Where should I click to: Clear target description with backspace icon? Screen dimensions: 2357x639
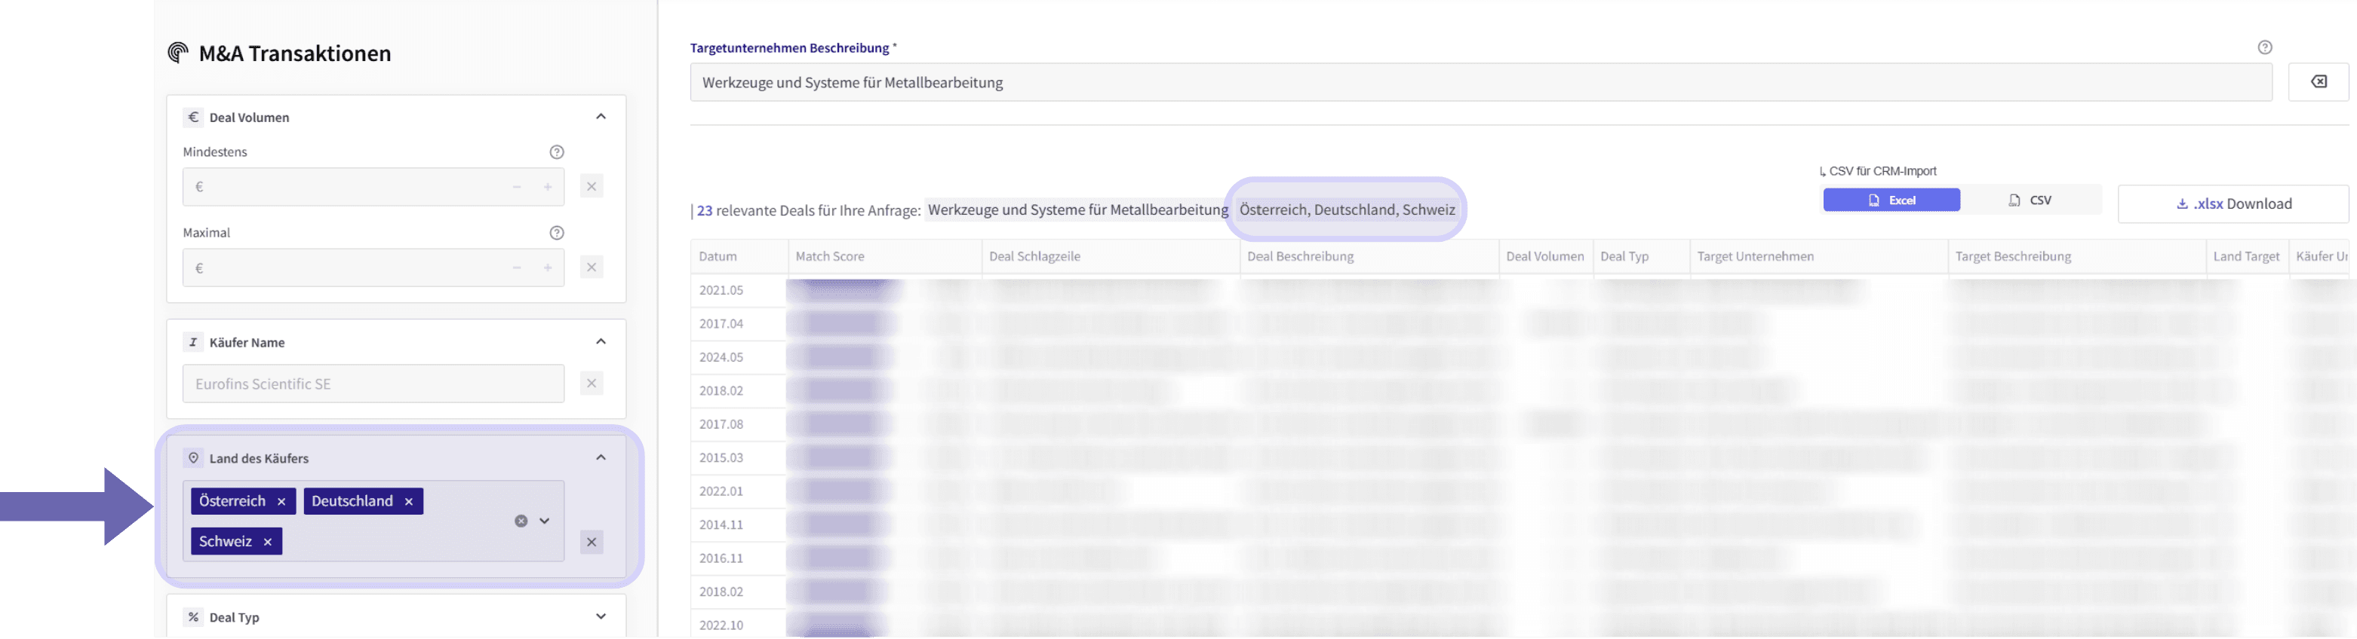click(2319, 82)
